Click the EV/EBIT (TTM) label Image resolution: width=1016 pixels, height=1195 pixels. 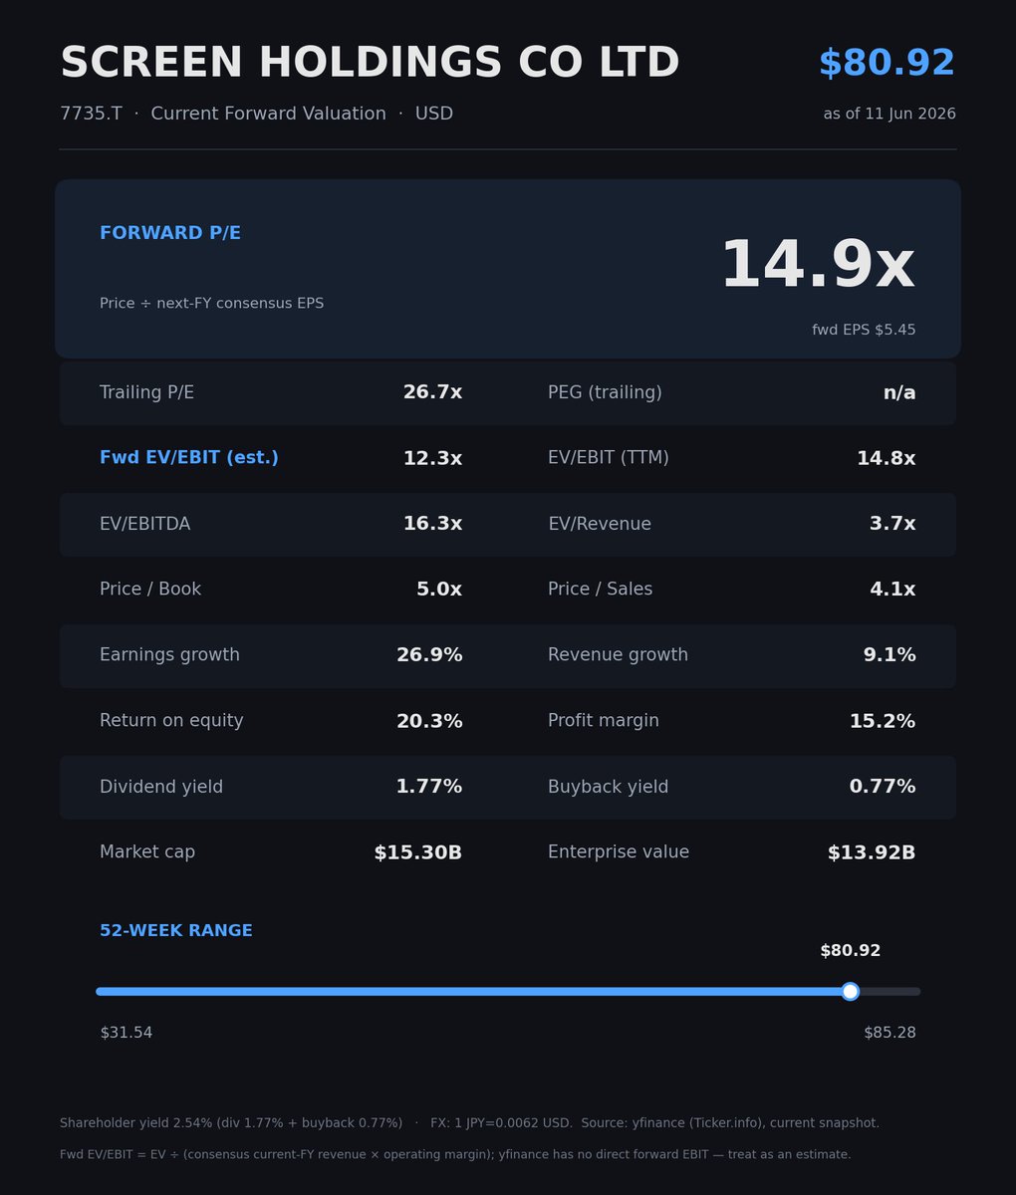point(609,458)
